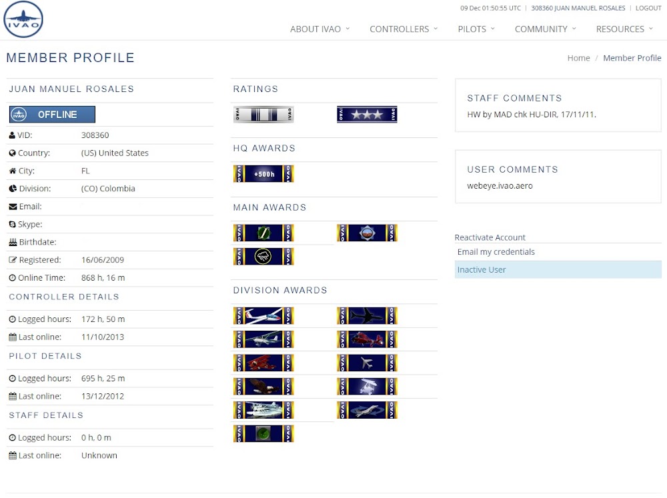Click the Offline status badge
Viewport: 667px width, 498px height.
pyautogui.click(x=52, y=115)
